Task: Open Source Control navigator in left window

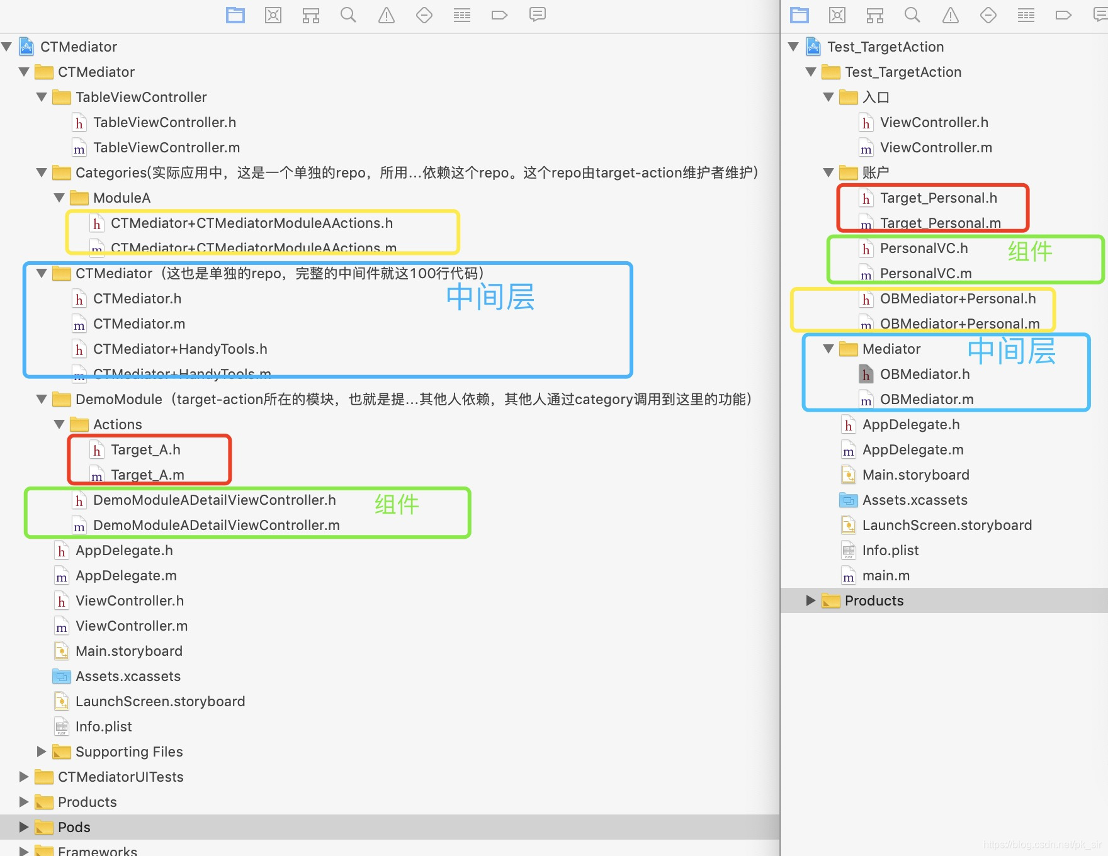Action: [273, 15]
